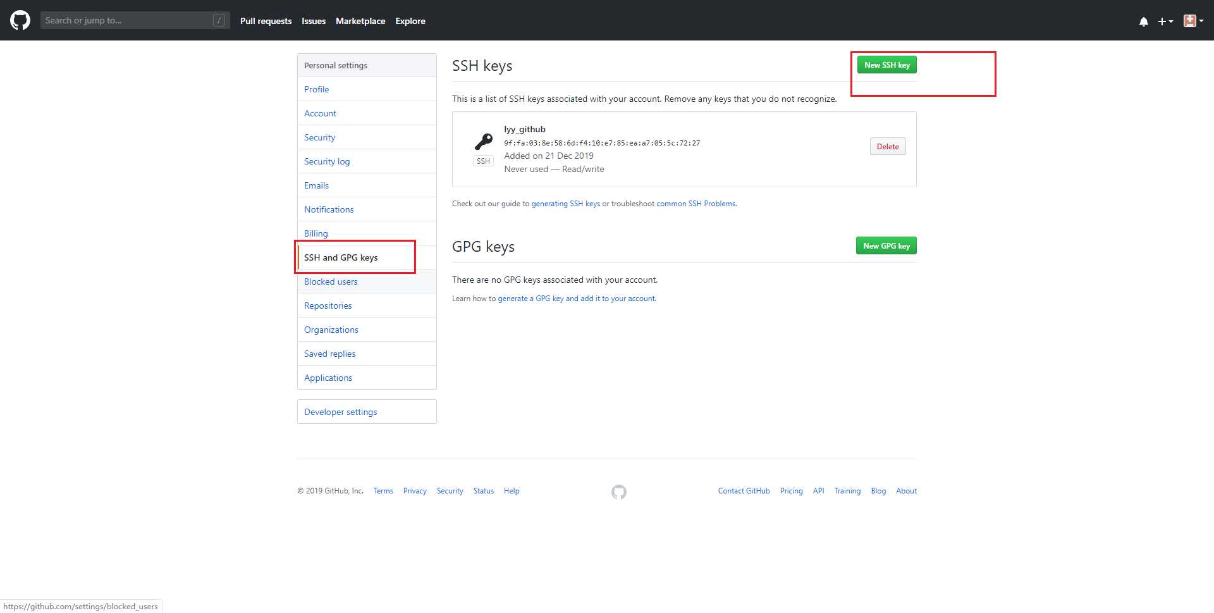
Task: Open Security settings in the sidebar
Action: (367, 137)
